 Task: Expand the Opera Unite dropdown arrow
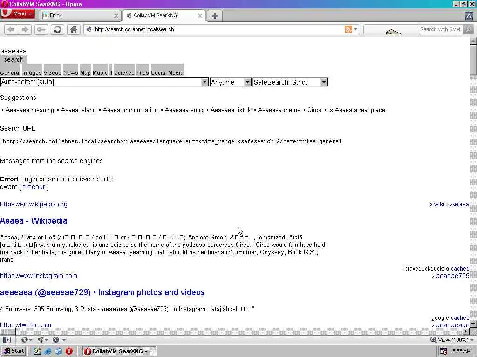(x=46, y=340)
